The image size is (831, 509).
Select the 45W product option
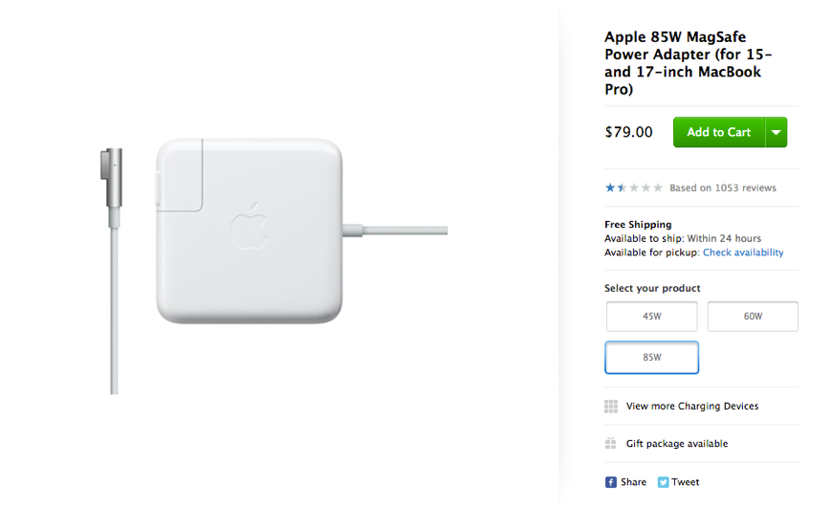click(651, 317)
